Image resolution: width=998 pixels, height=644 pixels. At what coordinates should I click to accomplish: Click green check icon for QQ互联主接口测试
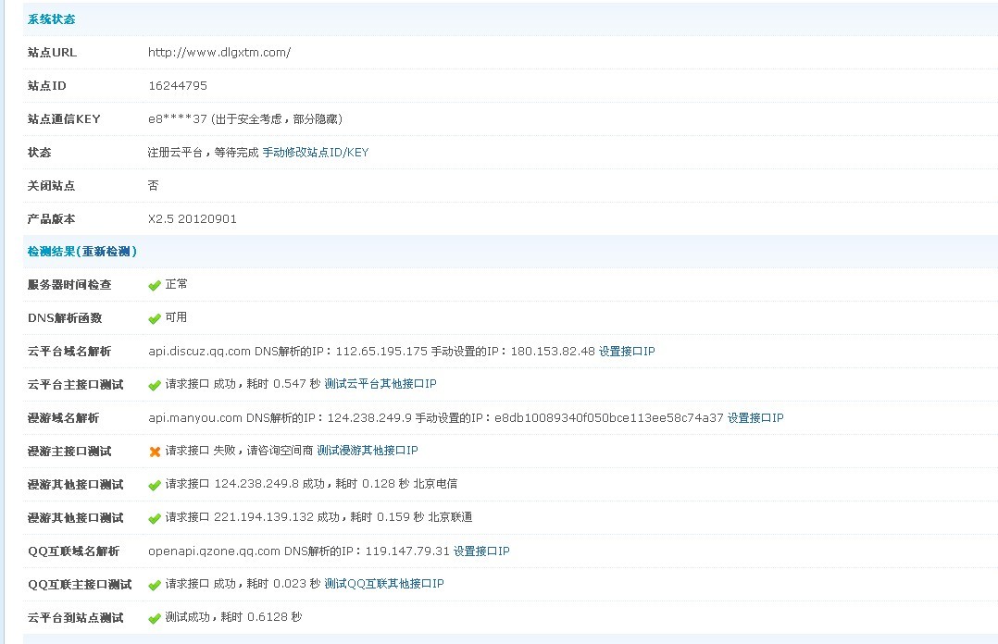(154, 586)
